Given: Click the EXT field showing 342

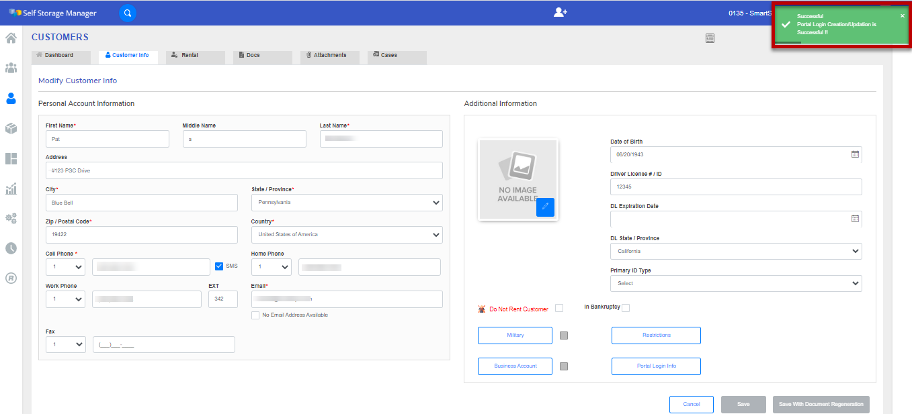Looking at the screenshot, I should [x=223, y=299].
